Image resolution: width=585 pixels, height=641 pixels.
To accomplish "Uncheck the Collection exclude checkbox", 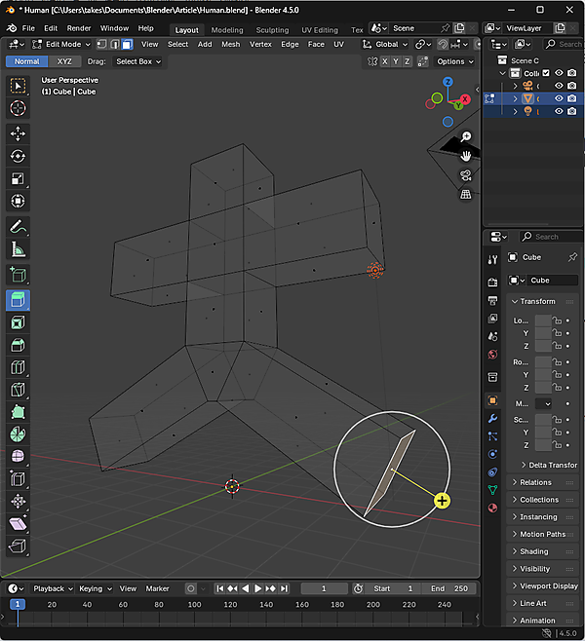I will click(x=545, y=73).
